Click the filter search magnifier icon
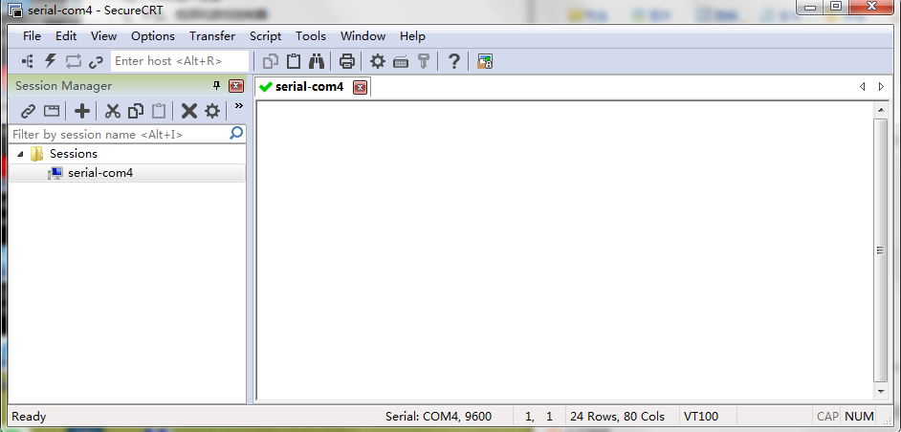Viewport: 901px width, 432px height. pyautogui.click(x=236, y=133)
